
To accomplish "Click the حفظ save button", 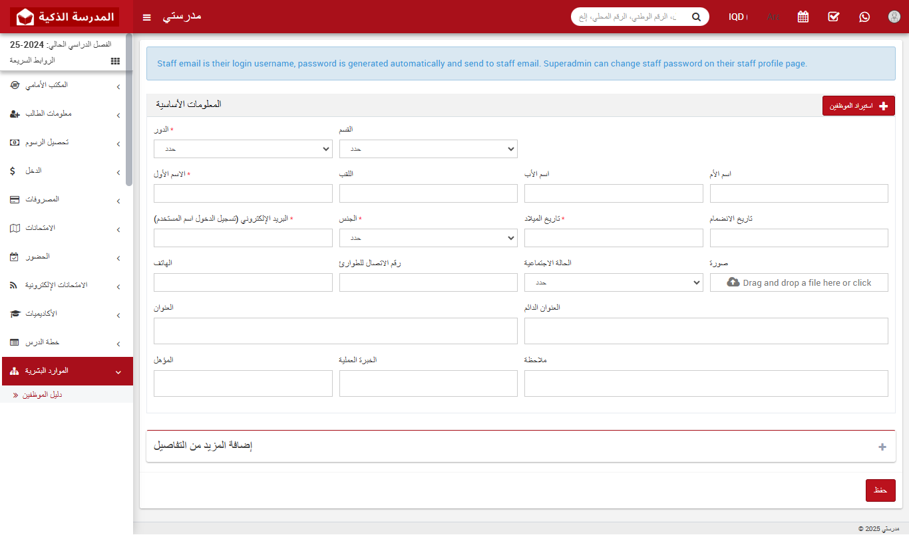I will 880,490.
